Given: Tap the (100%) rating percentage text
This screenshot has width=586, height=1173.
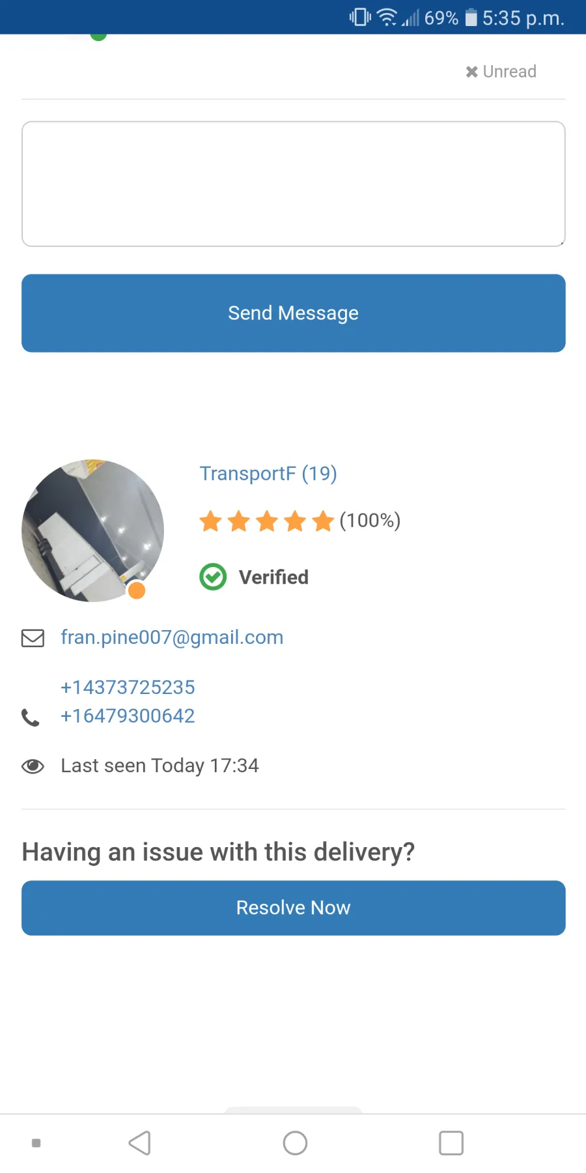Looking at the screenshot, I should (x=370, y=521).
